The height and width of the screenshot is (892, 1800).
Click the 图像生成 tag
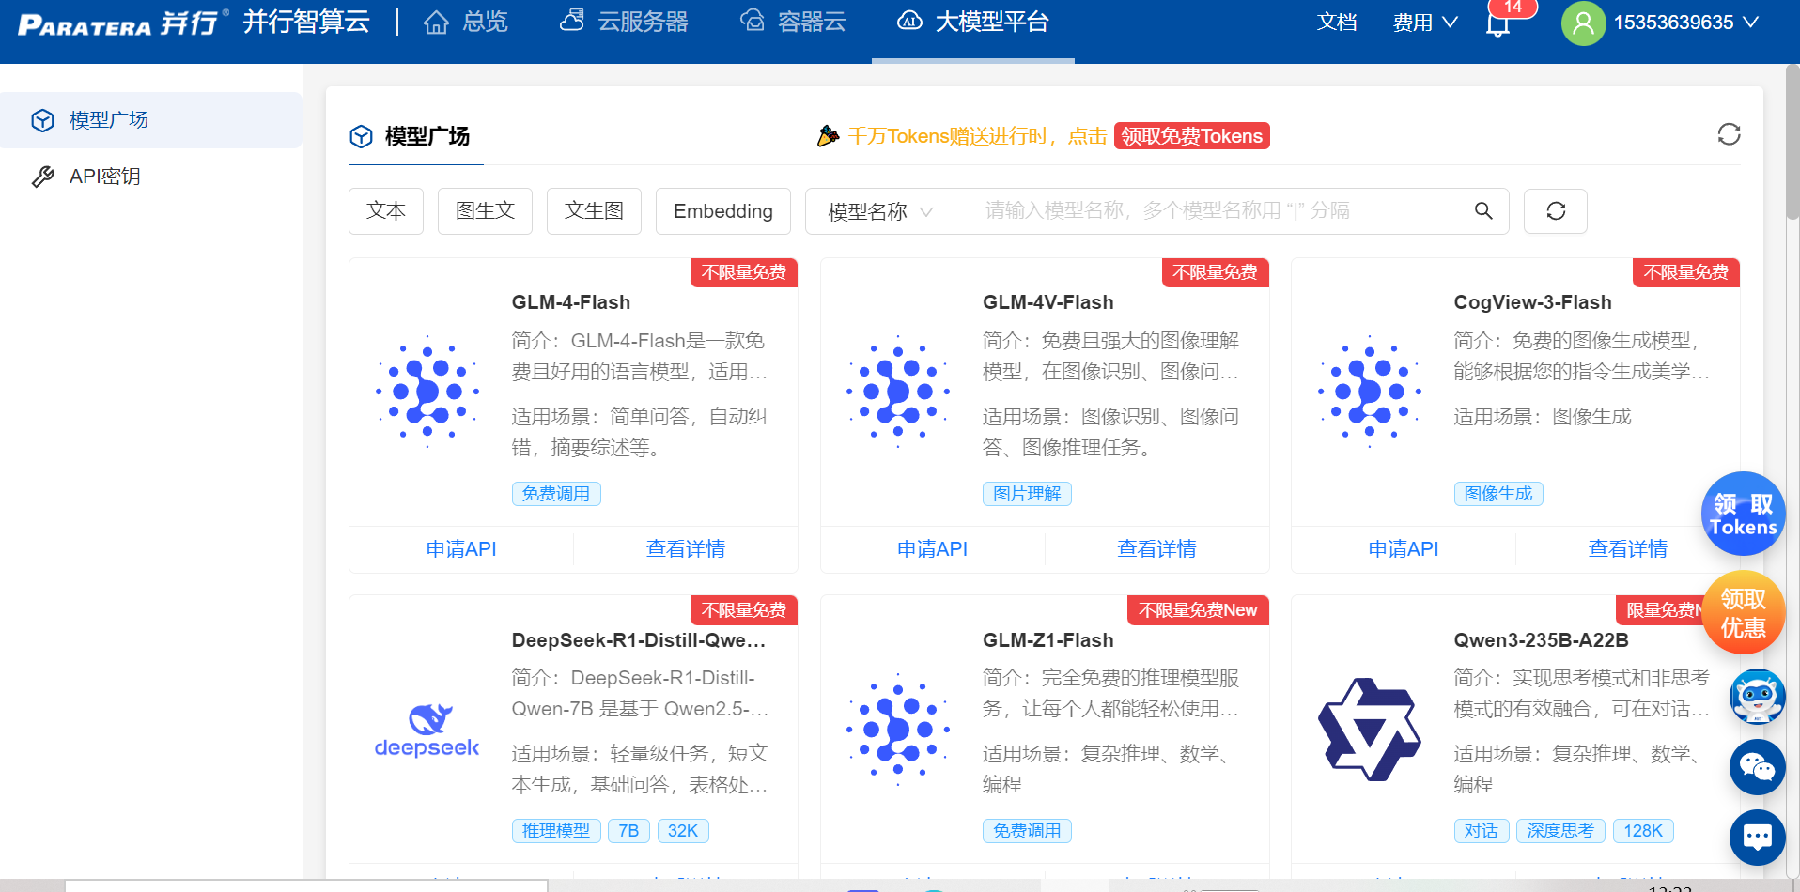(x=1498, y=494)
